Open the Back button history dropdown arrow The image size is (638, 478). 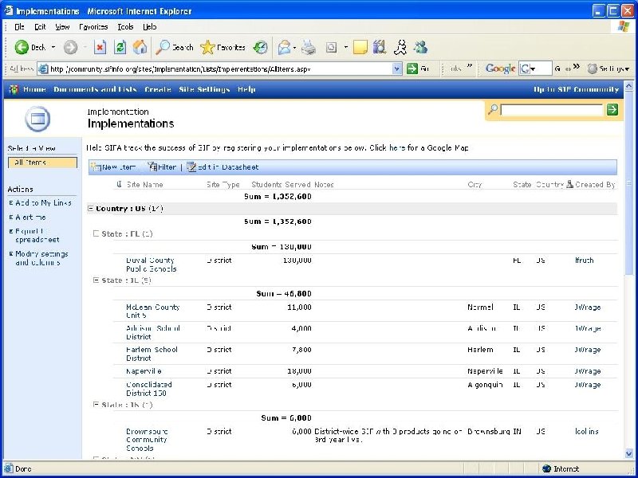pos(53,48)
